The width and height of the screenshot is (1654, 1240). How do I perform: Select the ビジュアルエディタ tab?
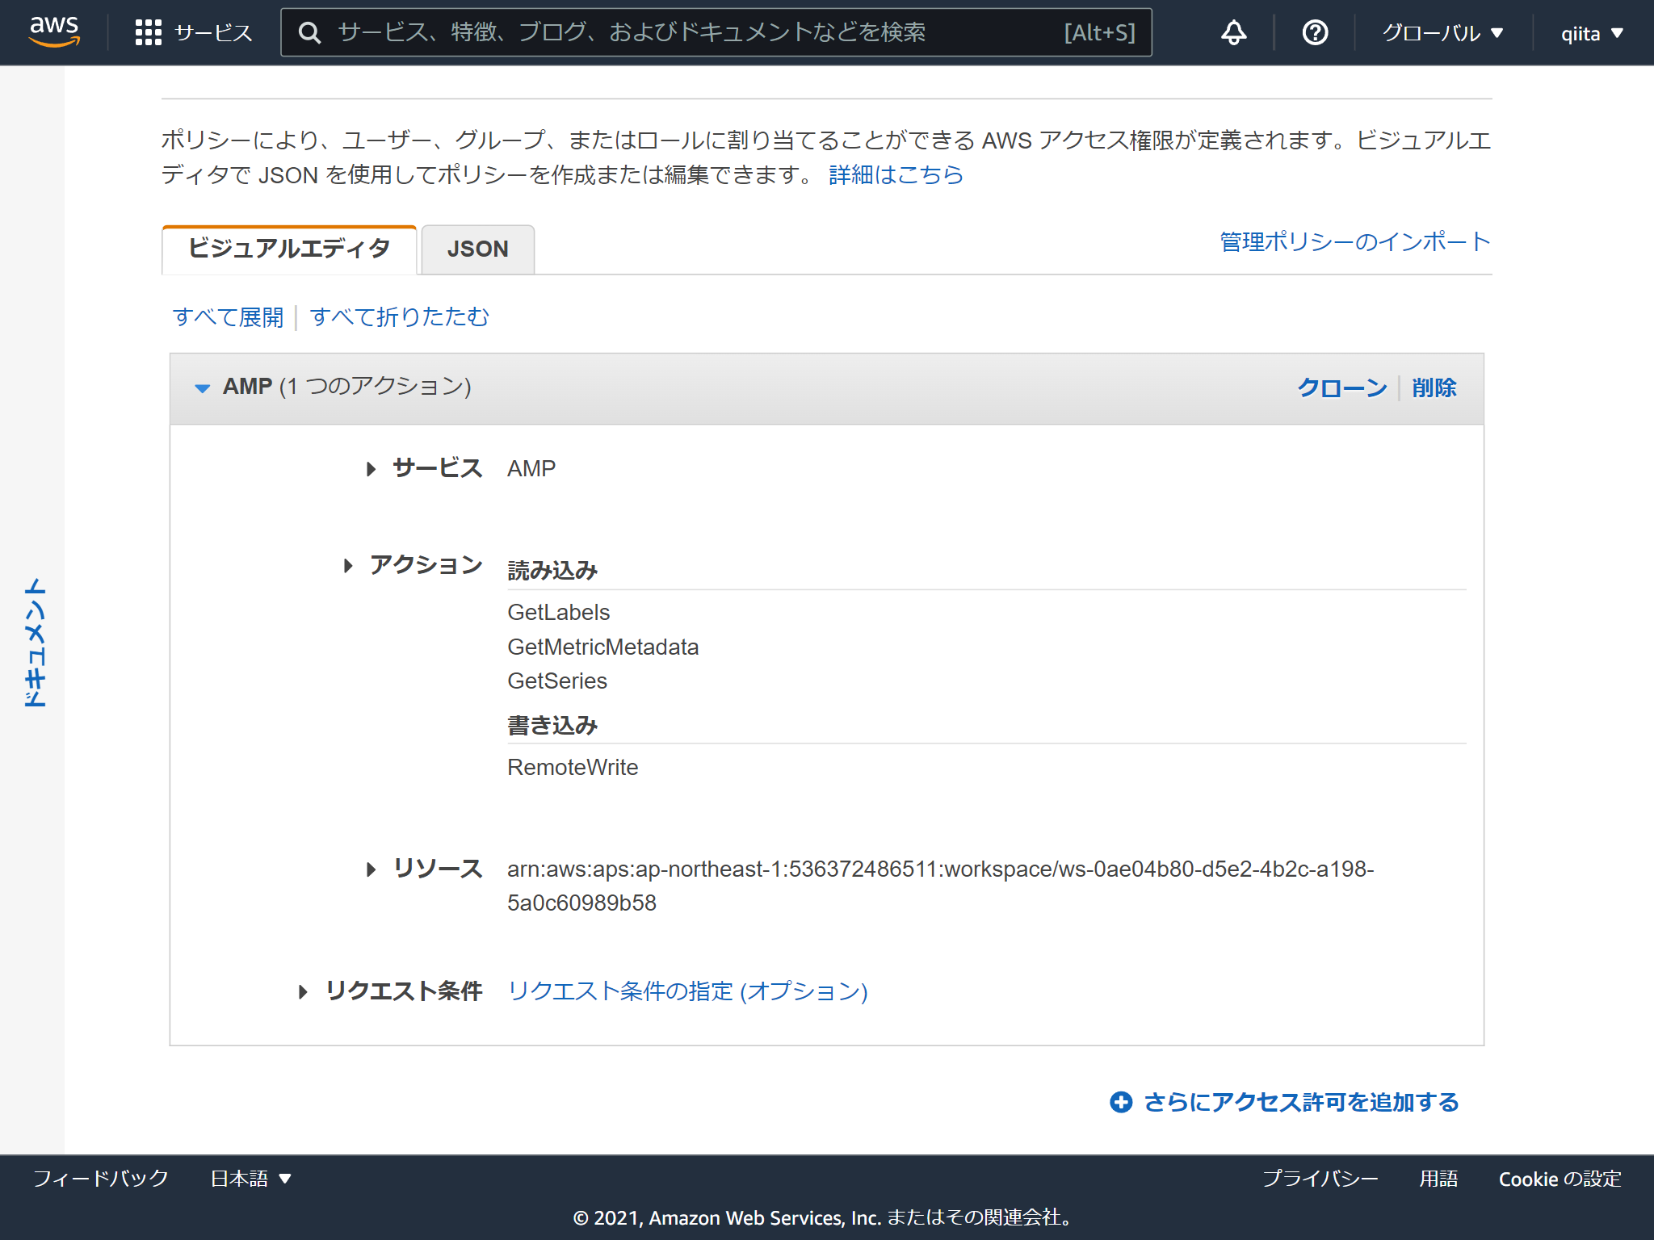[288, 250]
